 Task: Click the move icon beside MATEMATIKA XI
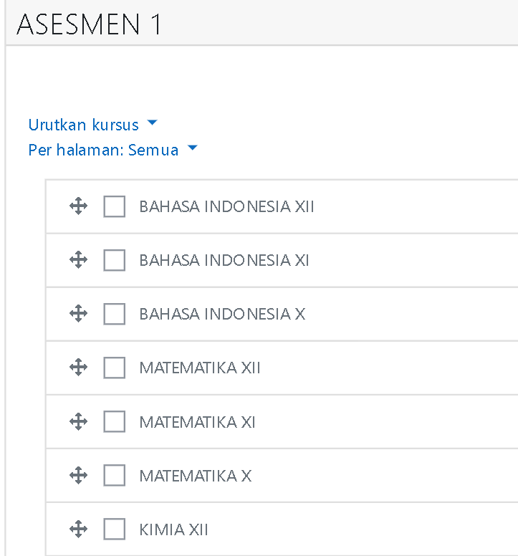tap(78, 422)
